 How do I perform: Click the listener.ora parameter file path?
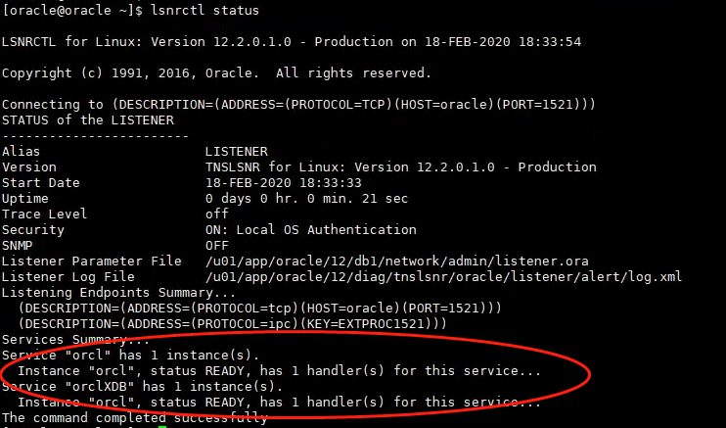(x=397, y=262)
